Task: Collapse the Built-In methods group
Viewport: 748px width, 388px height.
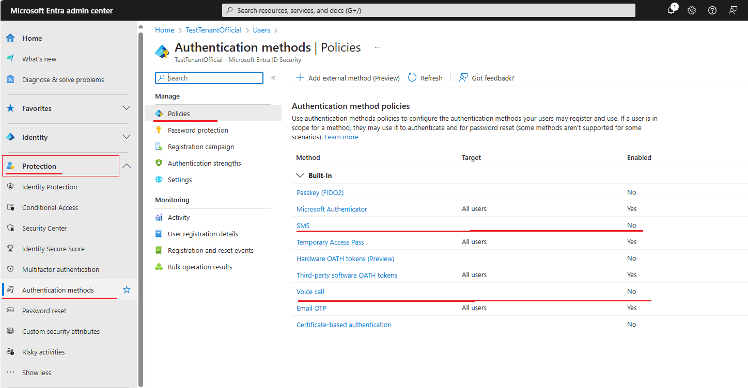Action: pyautogui.click(x=300, y=175)
